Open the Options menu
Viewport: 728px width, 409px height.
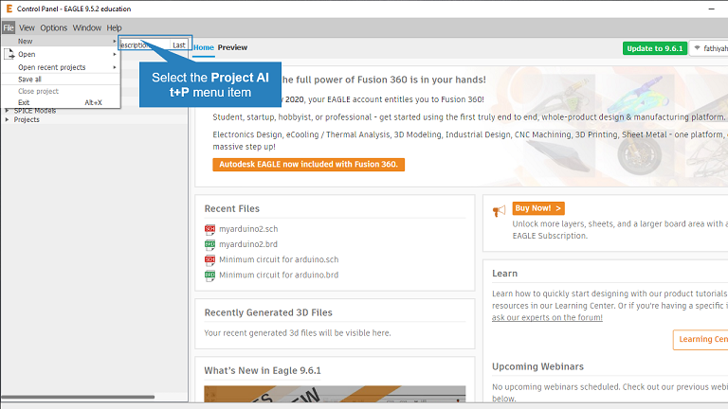point(53,27)
